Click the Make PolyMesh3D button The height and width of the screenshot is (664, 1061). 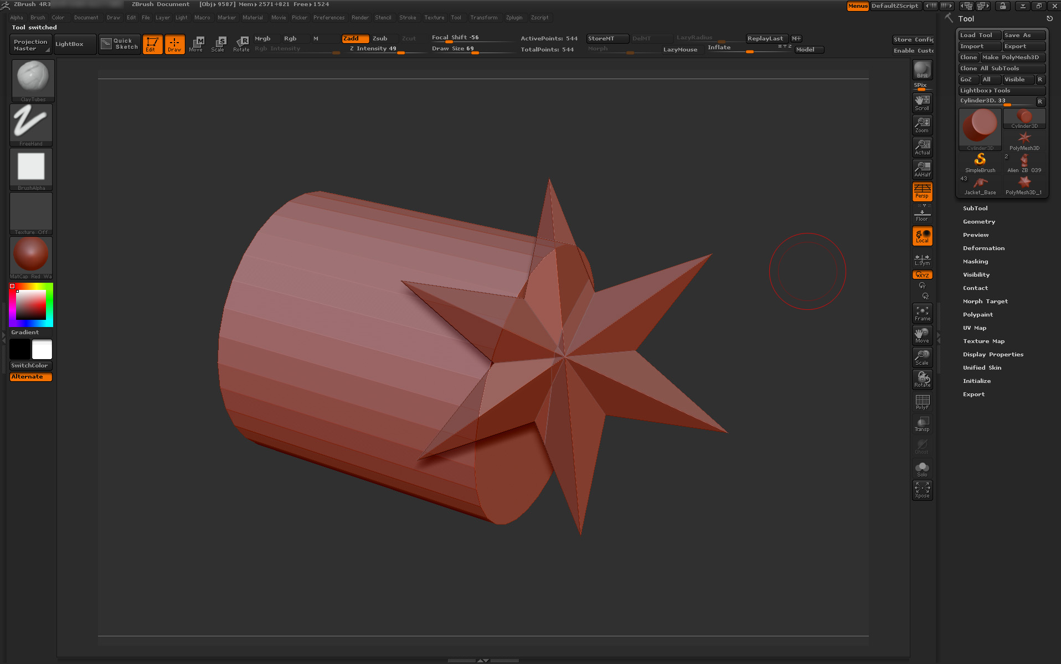[x=1012, y=58]
